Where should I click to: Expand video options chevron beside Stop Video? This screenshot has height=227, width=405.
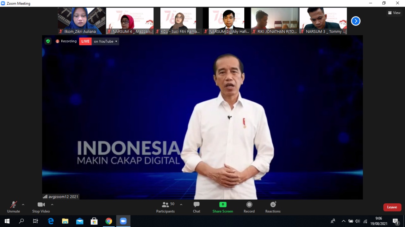point(52,205)
